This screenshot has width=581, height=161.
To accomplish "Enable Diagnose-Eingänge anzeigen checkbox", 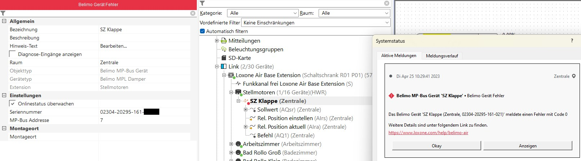I will [13, 54].
